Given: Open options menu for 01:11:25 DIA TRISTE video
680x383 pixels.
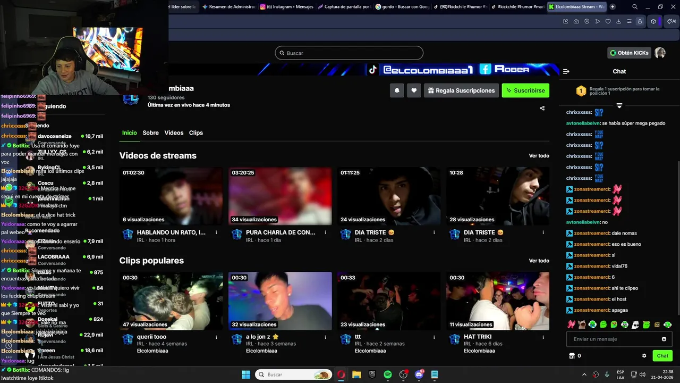Looking at the screenshot, I should [434, 232].
